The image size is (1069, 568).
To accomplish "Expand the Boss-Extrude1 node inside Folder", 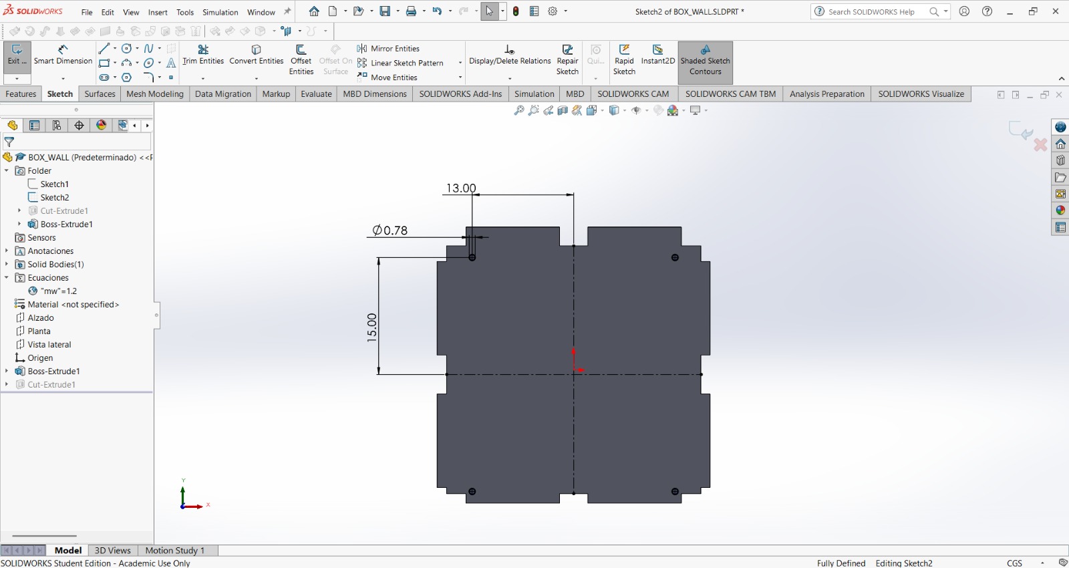I will click(x=19, y=224).
